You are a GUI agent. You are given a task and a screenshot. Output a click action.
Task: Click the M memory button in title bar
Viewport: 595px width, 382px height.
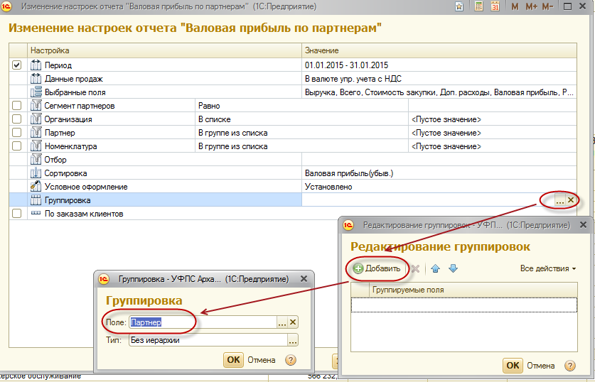[x=515, y=6]
